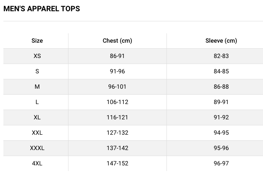Select chest value 116-121
The image size is (263, 177).
tap(117, 118)
